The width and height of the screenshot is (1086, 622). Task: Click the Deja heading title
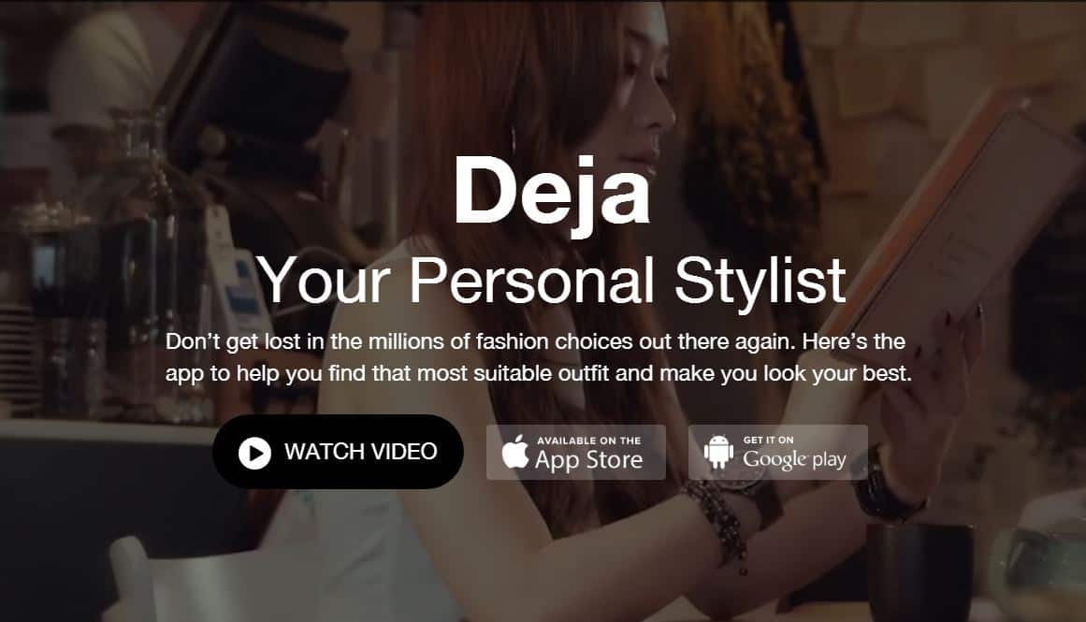[x=552, y=191]
